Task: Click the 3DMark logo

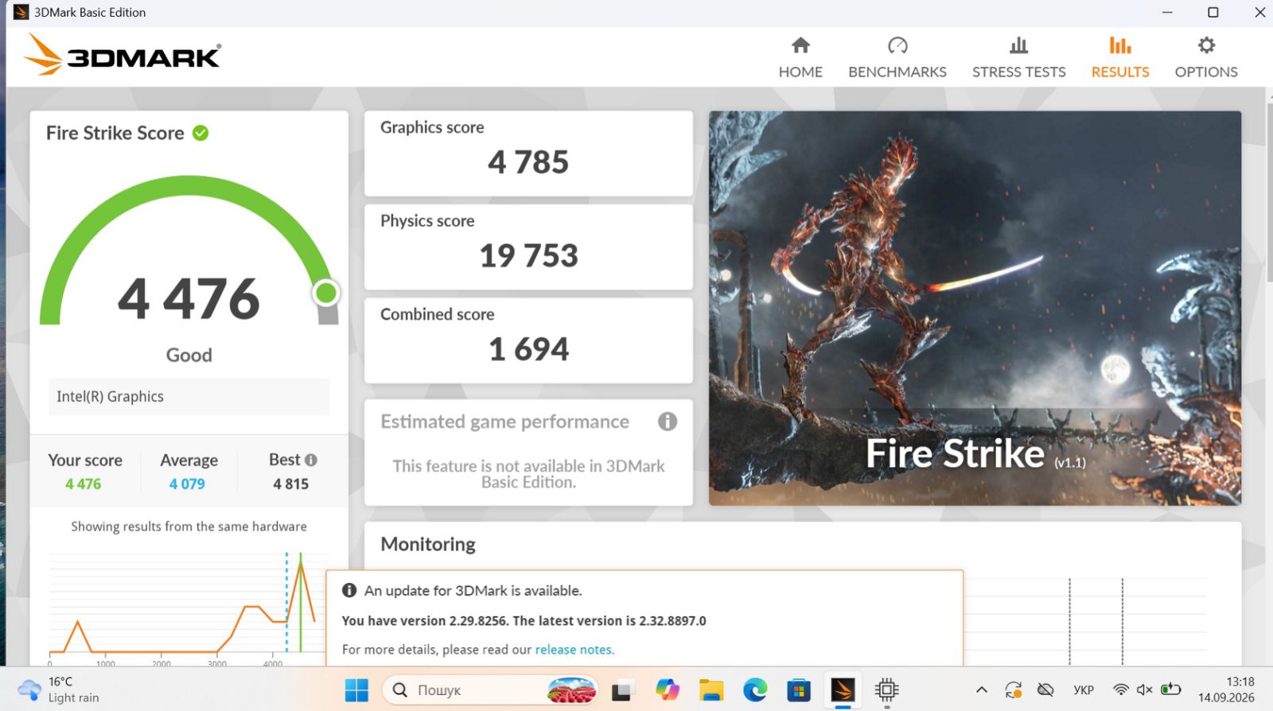Action: (x=123, y=55)
